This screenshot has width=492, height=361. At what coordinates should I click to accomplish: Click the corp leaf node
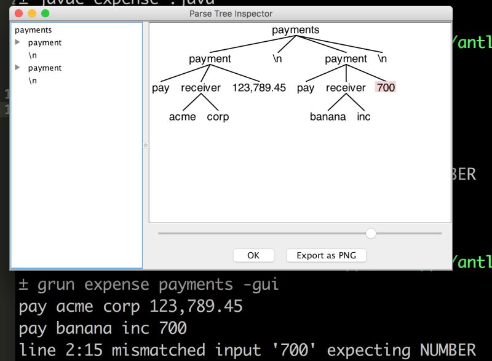point(218,117)
